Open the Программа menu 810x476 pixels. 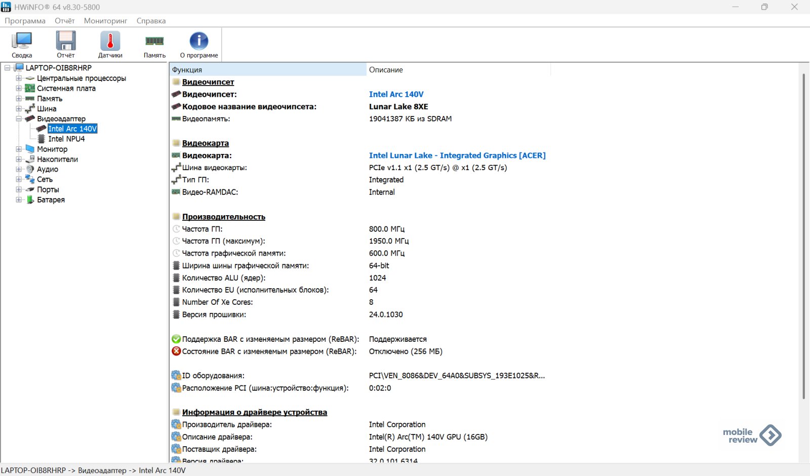25,21
